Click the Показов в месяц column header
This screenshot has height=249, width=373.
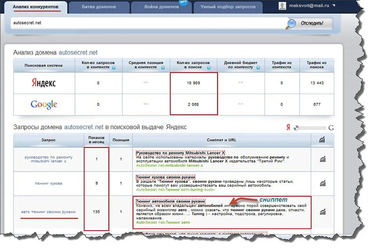click(x=97, y=140)
